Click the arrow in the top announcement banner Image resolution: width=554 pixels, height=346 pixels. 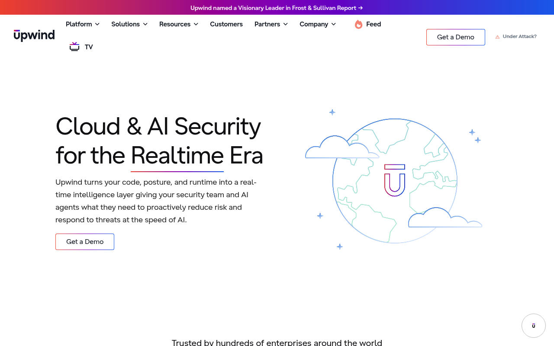361,8
